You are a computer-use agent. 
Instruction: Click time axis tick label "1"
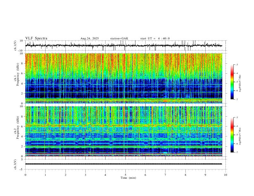45,175
